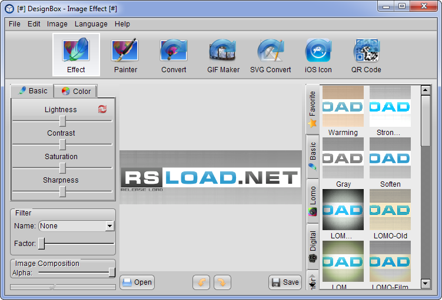Click the Alpha slider handle
The height and width of the screenshot is (300, 442).
tap(112, 272)
